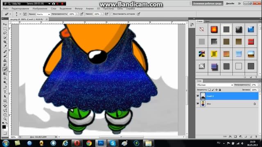Apply the no-style swatch

[202, 29]
